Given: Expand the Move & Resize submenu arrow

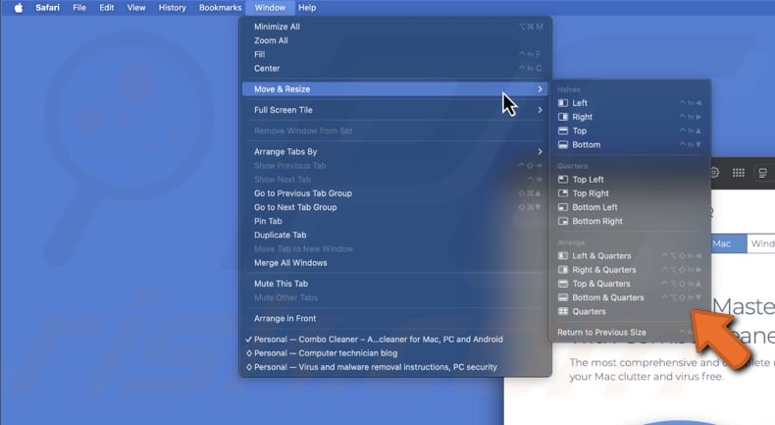Looking at the screenshot, I should (540, 89).
